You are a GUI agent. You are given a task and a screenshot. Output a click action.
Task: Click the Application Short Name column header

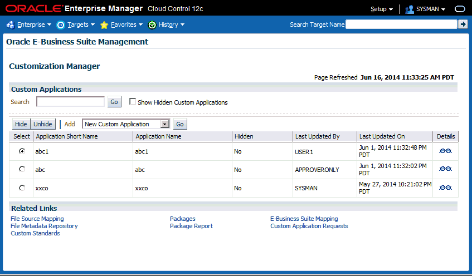pyautogui.click(x=83, y=136)
